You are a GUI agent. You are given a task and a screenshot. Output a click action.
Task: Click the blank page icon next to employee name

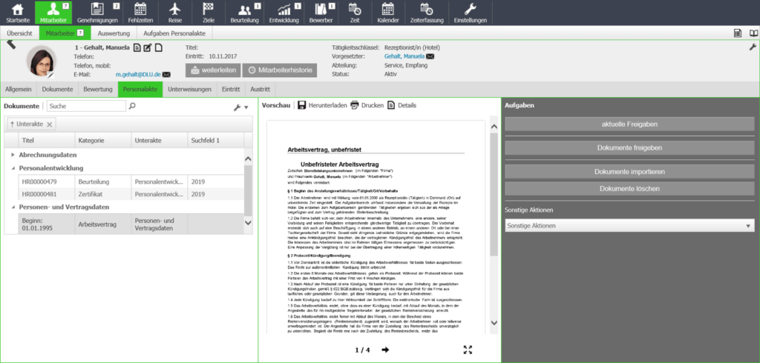pos(158,47)
